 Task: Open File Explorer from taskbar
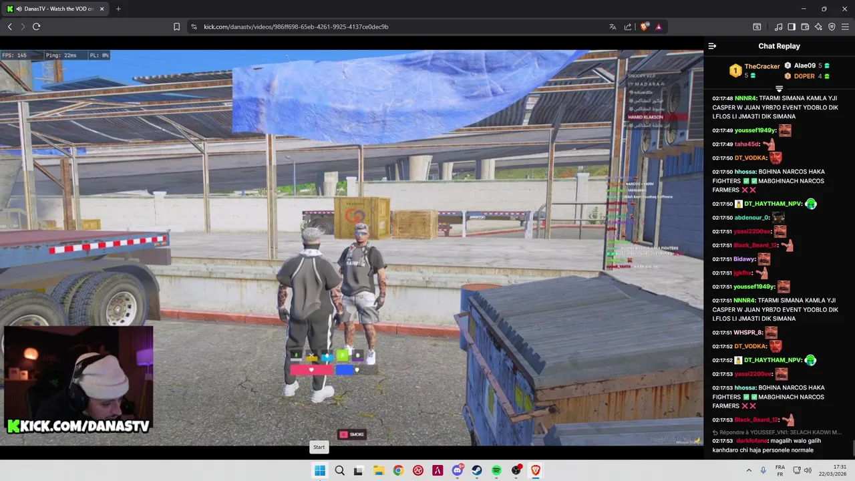point(378,470)
